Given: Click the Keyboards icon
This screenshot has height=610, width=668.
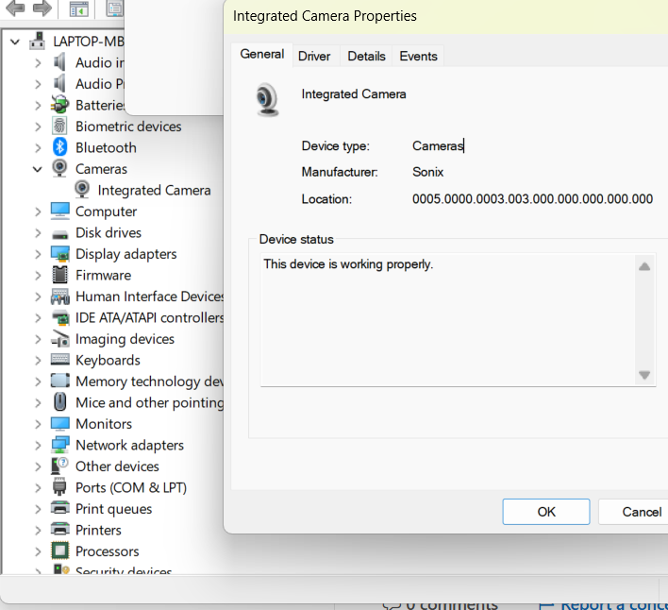Looking at the screenshot, I should (x=59, y=360).
